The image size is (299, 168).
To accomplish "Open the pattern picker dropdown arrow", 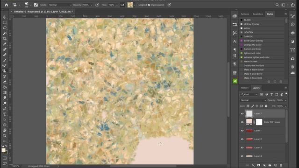I will [x=134, y=5].
